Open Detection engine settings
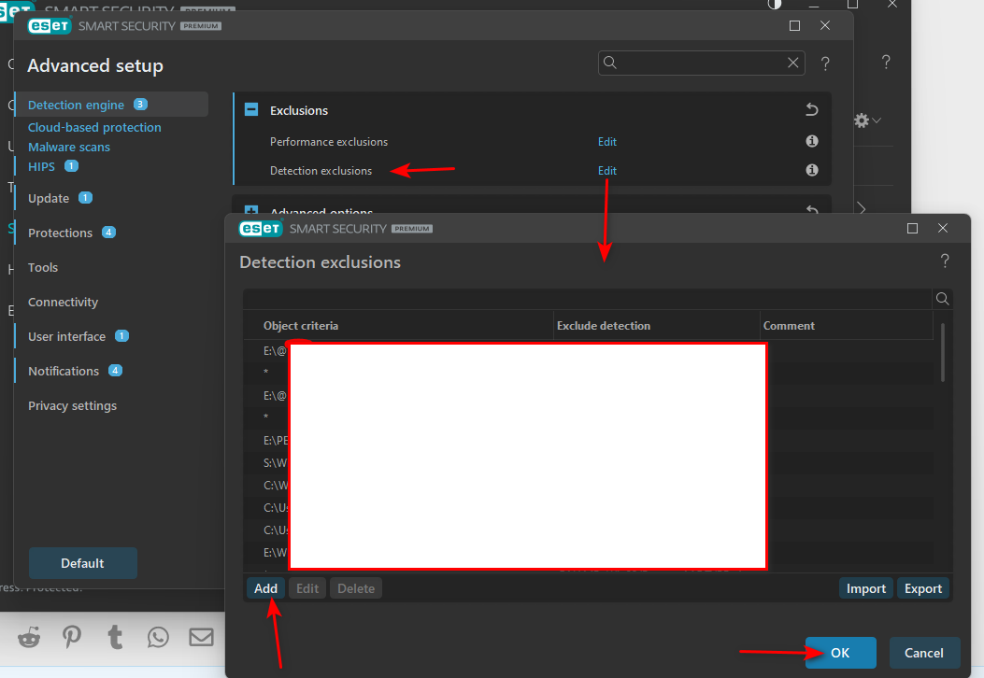Screen dimensions: 984x678 [76, 105]
